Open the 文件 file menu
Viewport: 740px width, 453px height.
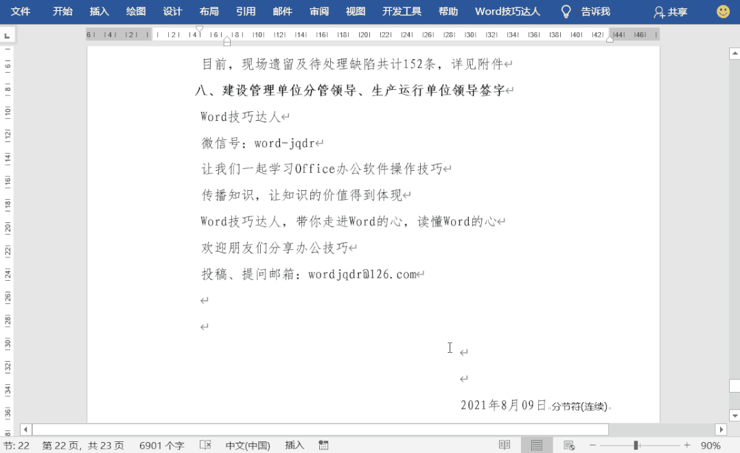[21, 12]
